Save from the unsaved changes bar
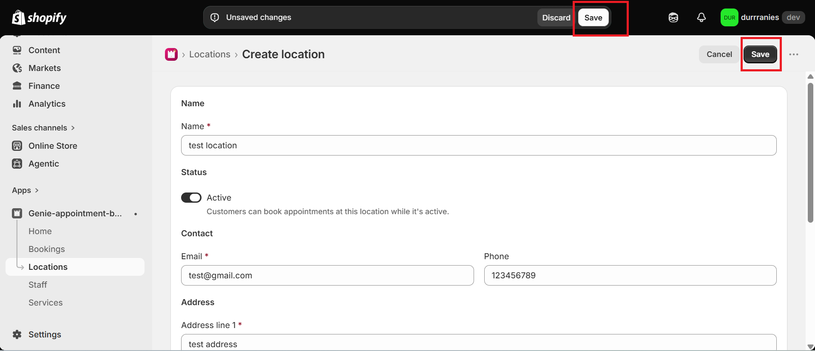Viewport: 815px width, 351px height. pos(594,17)
